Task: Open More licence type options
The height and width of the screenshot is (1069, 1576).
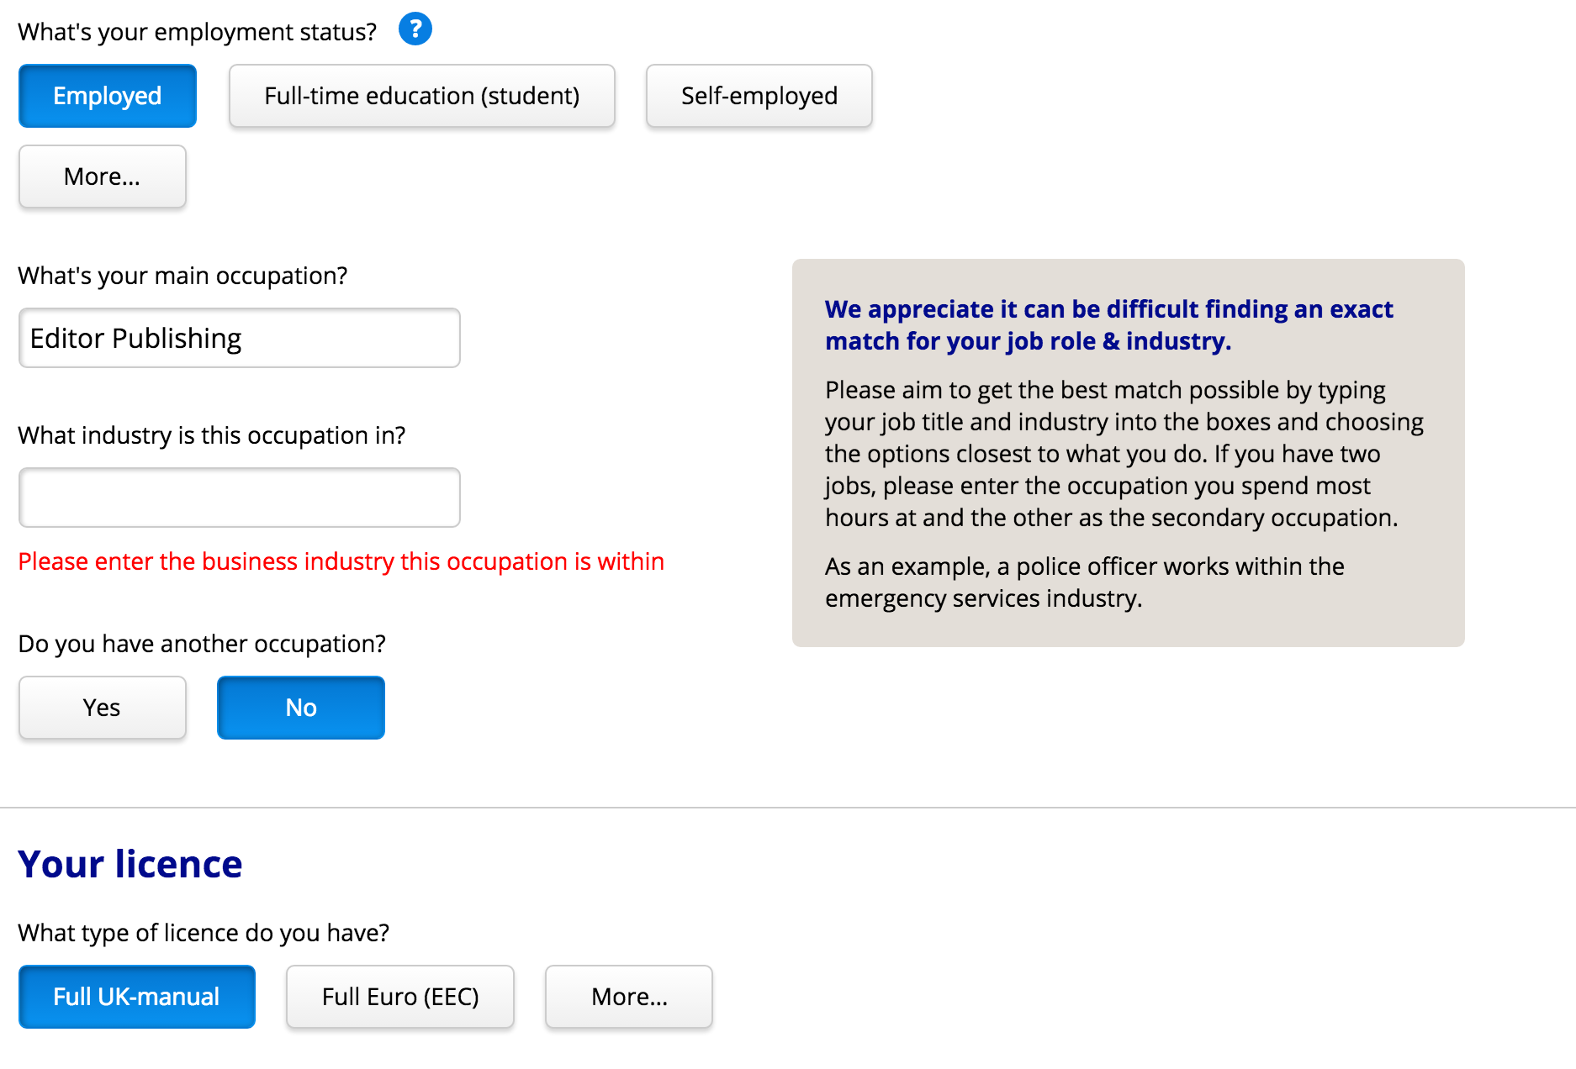Action: [x=629, y=997]
